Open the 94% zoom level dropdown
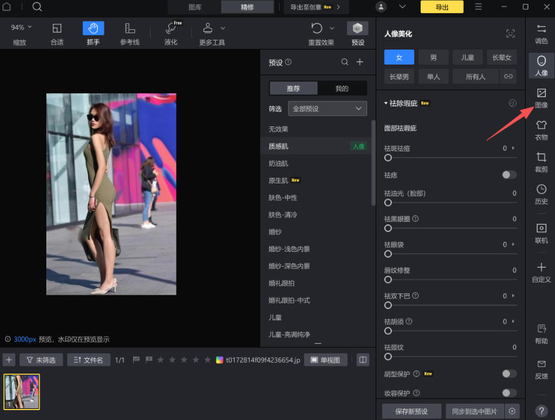This screenshot has width=555, height=420. (x=21, y=28)
